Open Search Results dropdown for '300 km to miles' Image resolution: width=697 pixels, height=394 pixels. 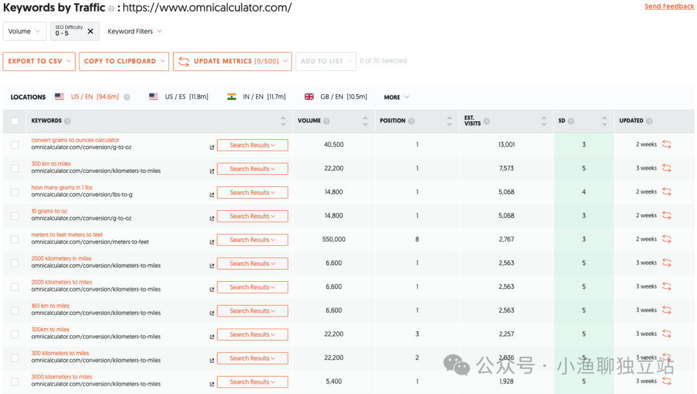252,169
